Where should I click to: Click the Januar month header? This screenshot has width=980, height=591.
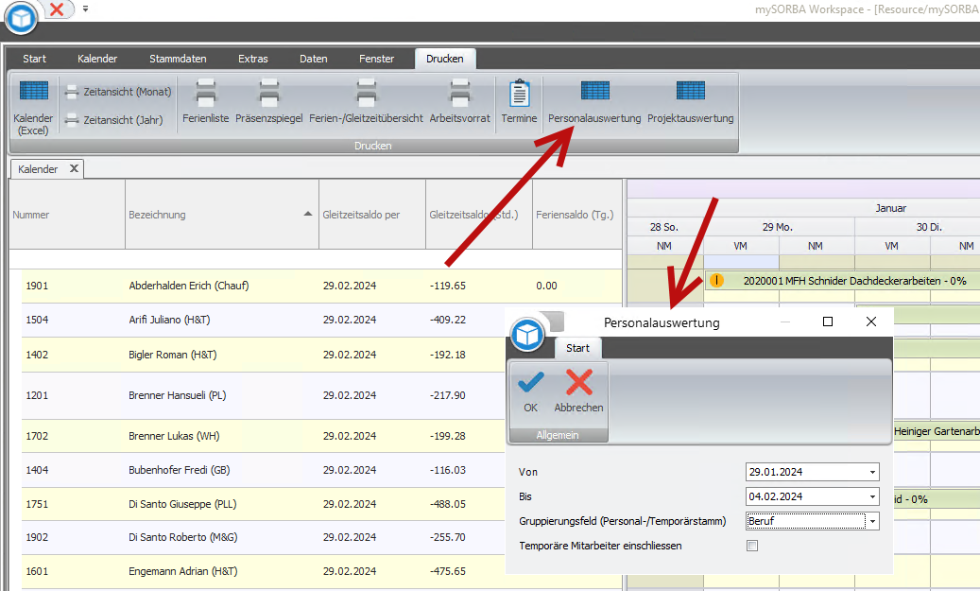pos(890,208)
